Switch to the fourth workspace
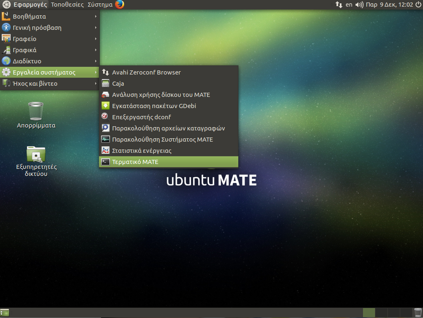The width and height of the screenshot is (423, 318). [x=406, y=313]
